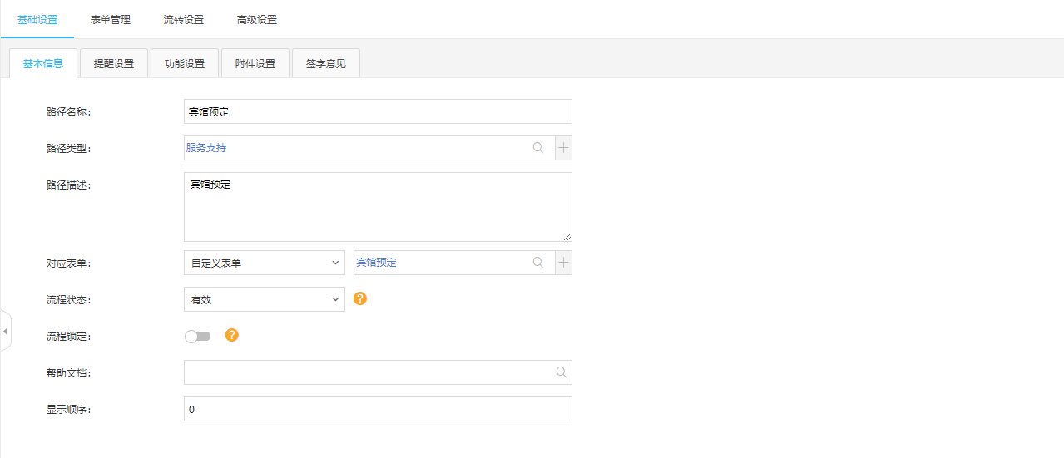Select the 提醒设置 sub-tab

coord(114,63)
